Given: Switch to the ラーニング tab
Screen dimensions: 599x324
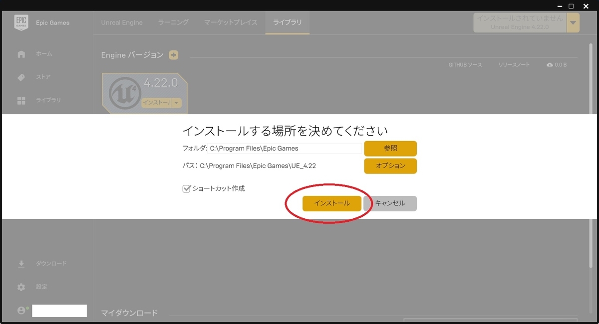Looking at the screenshot, I should (x=173, y=22).
